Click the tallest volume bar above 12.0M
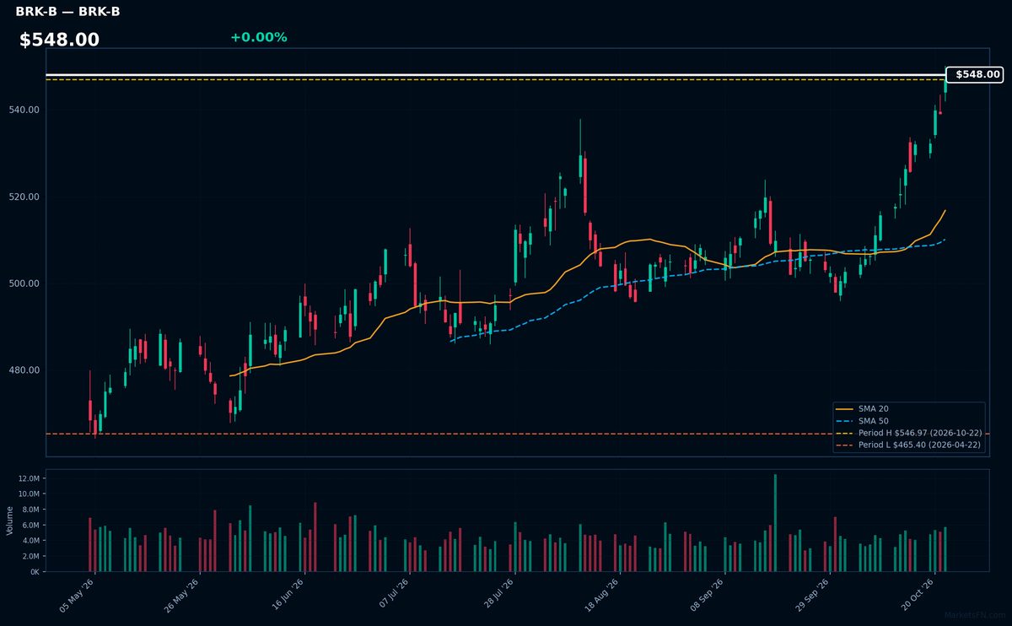1012x626 pixels. [x=775, y=523]
